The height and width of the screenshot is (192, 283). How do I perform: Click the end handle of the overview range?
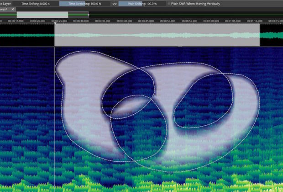click(89, 15)
